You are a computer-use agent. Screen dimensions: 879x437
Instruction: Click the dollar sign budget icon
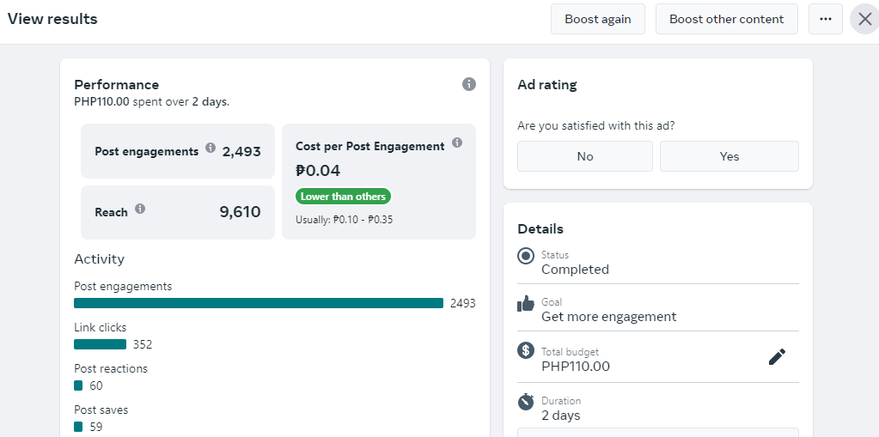pyautogui.click(x=526, y=351)
